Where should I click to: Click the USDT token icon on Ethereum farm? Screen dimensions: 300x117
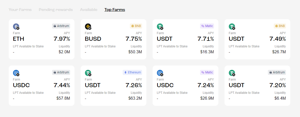[x=88, y=73]
